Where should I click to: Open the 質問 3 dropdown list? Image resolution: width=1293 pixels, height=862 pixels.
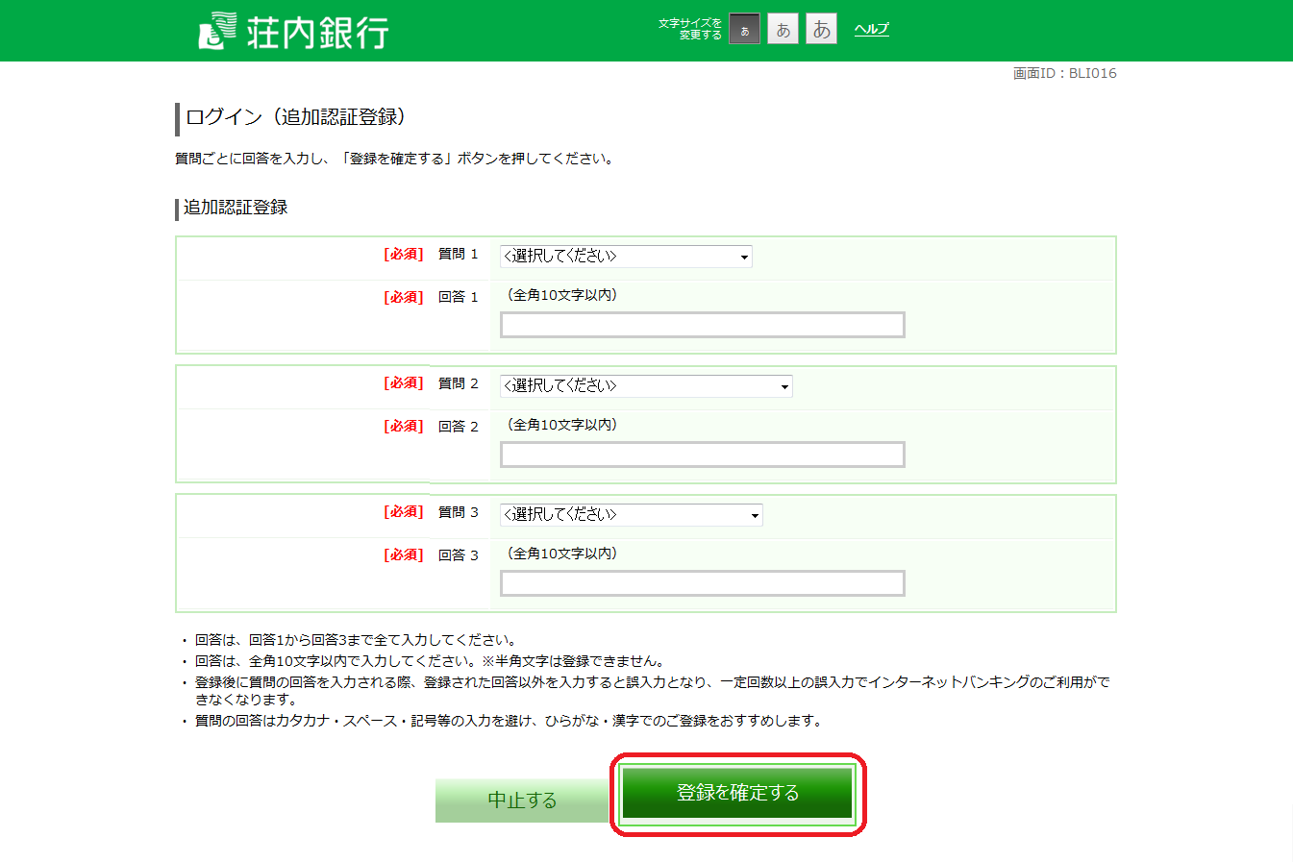(x=631, y=514)
